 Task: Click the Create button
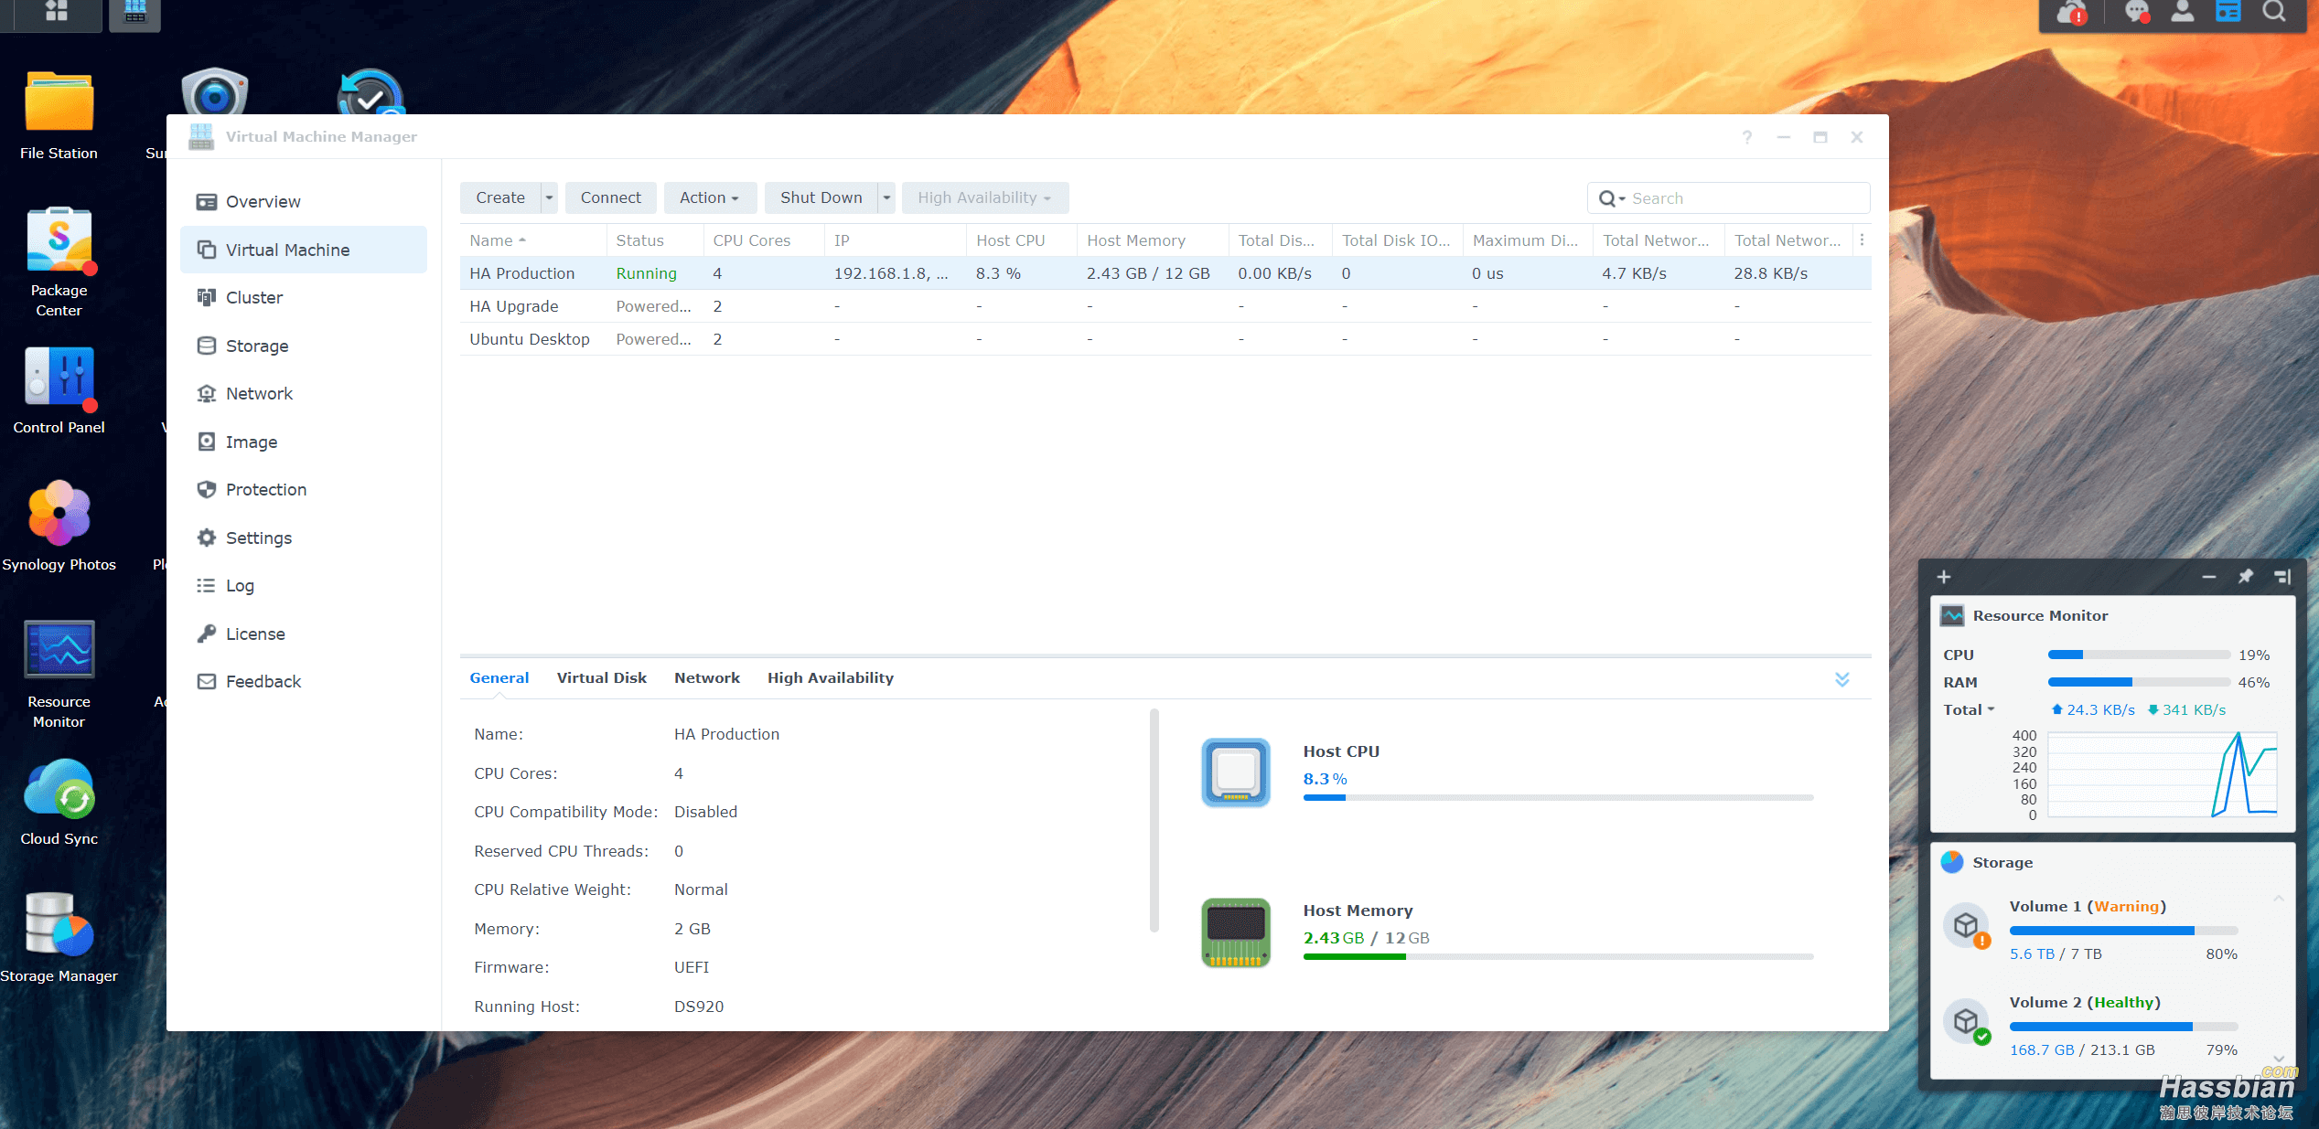[x=500, y=197]
